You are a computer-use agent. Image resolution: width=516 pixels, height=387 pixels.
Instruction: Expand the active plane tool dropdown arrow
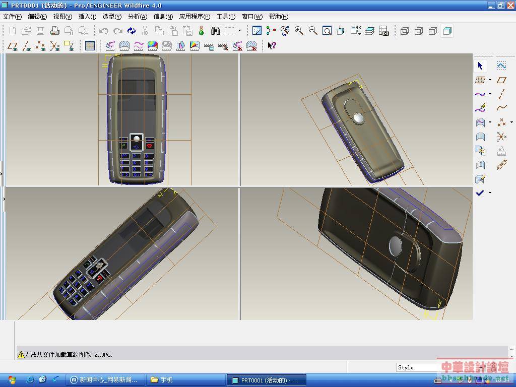490,80
